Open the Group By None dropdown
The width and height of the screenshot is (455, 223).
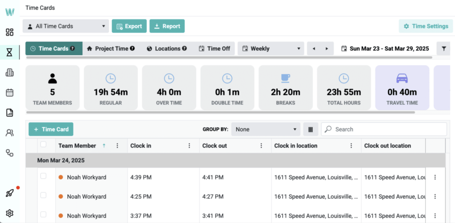point(266,129)
